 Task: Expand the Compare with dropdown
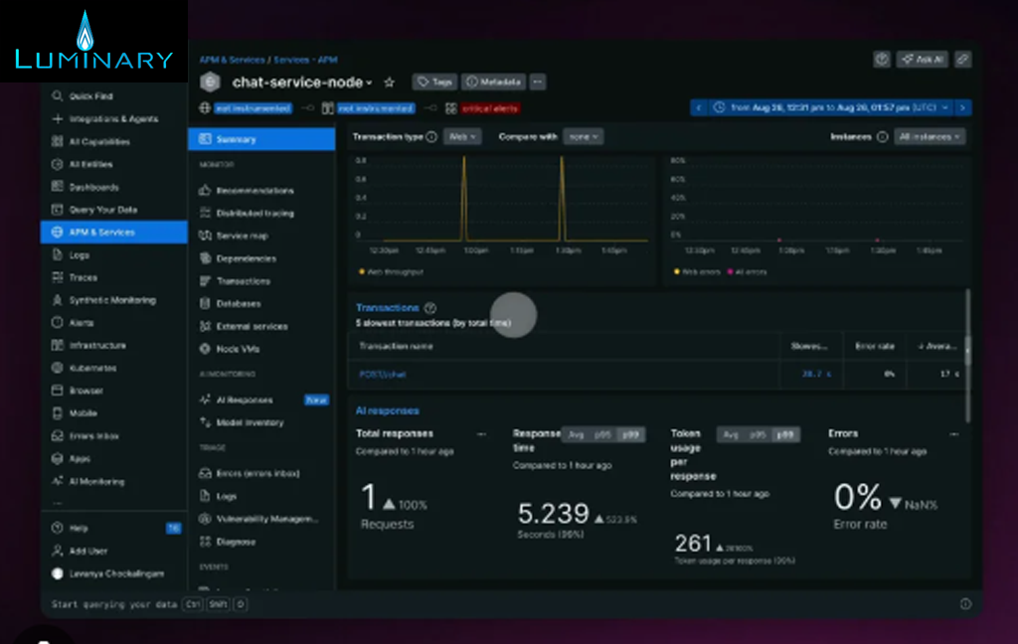point(583,137)
